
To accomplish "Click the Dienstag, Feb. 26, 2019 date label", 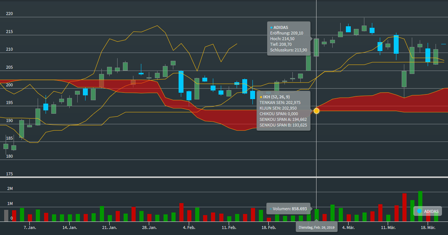I will tap(317, 227).
